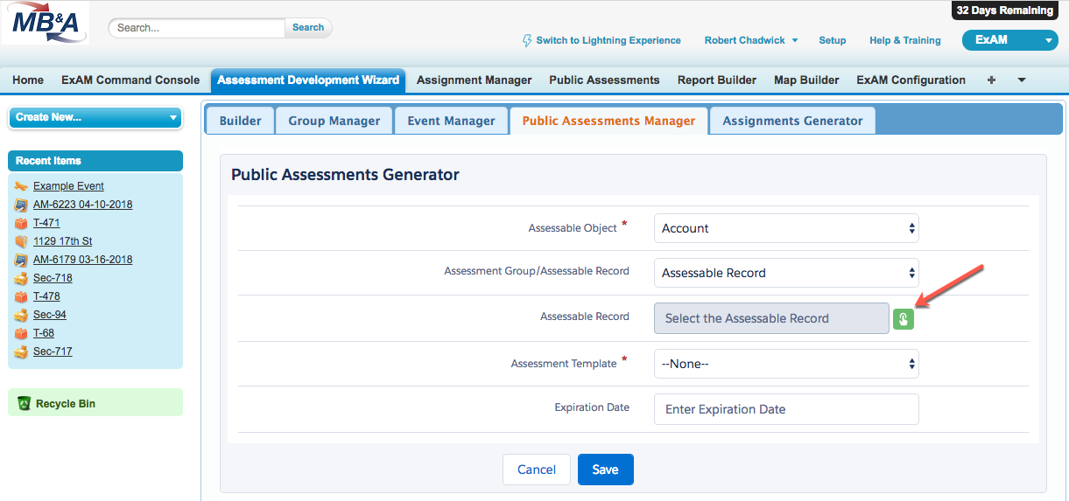Click the MB&A logo

(46, 24)
